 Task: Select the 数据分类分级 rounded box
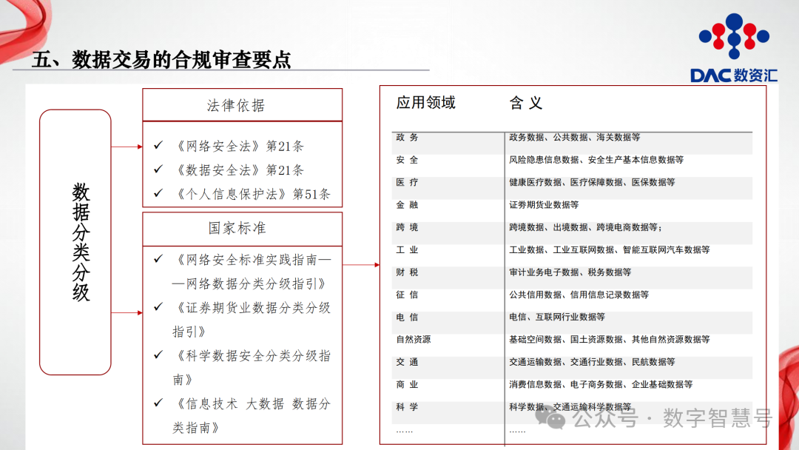click(75, 242)
